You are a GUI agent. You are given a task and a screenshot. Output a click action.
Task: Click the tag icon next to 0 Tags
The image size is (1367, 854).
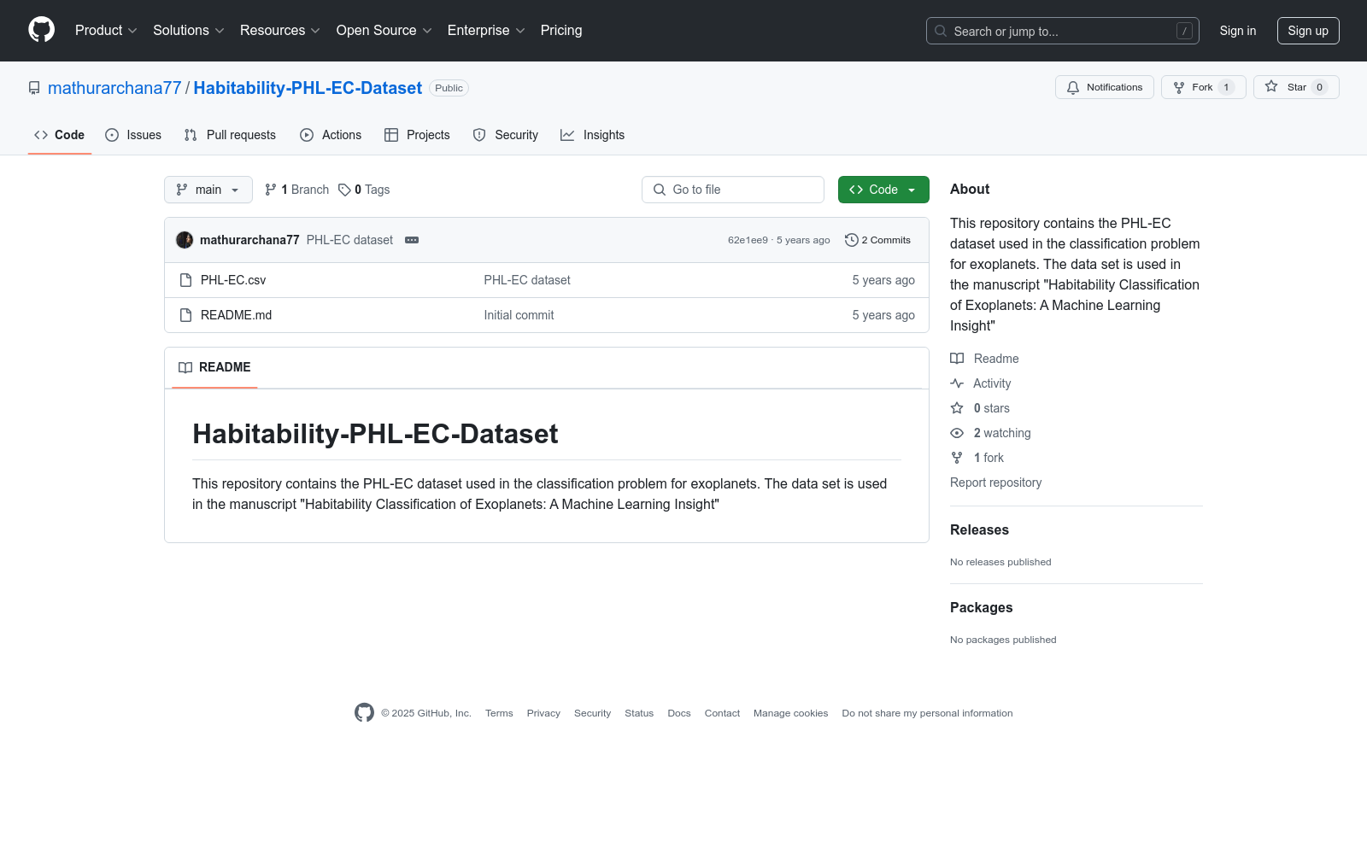point(344,190)
